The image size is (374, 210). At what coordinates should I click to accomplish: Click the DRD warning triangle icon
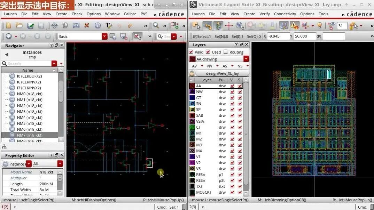point(295,25)
